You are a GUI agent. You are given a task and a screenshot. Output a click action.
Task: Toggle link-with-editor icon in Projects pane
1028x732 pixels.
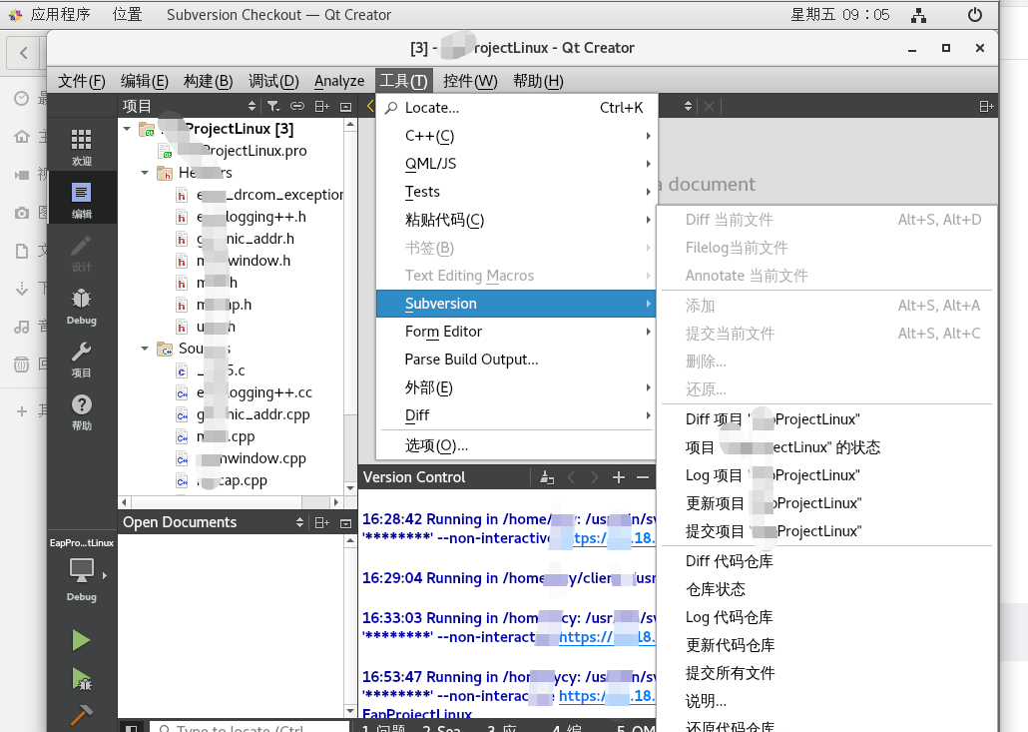(x=297, y=106)
